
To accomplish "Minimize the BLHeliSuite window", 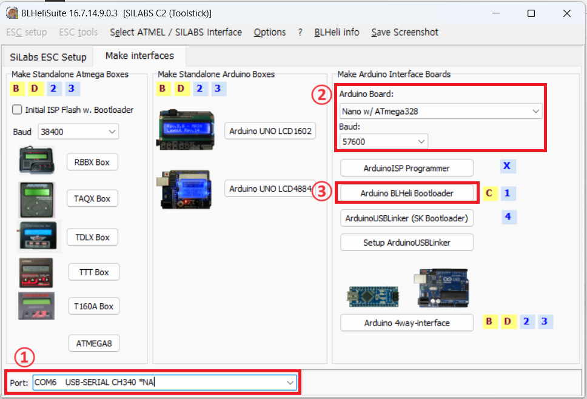I will coord(496,13).
